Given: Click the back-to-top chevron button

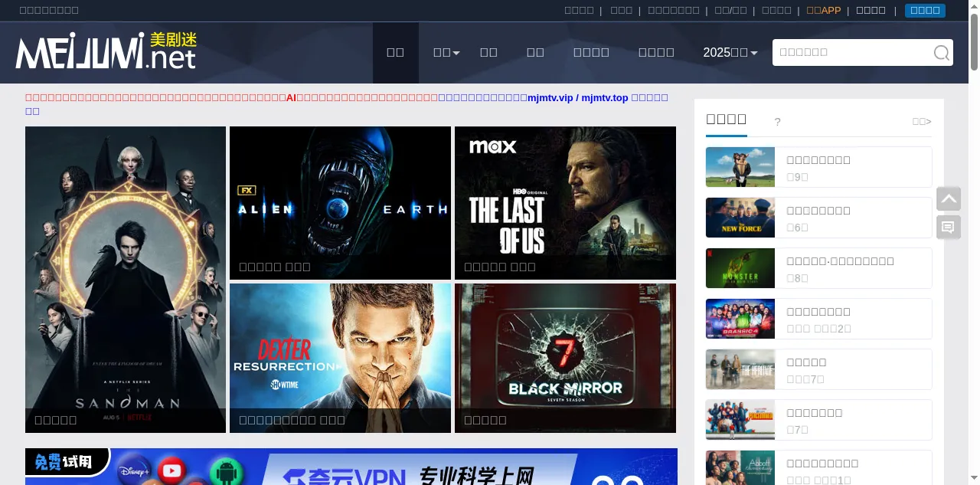Looking at the screenshot, I should pos(949,199).
